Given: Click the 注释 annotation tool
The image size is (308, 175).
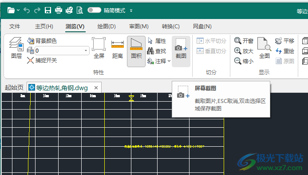Looking at the screenshot, I should click(x=157, y=61).
